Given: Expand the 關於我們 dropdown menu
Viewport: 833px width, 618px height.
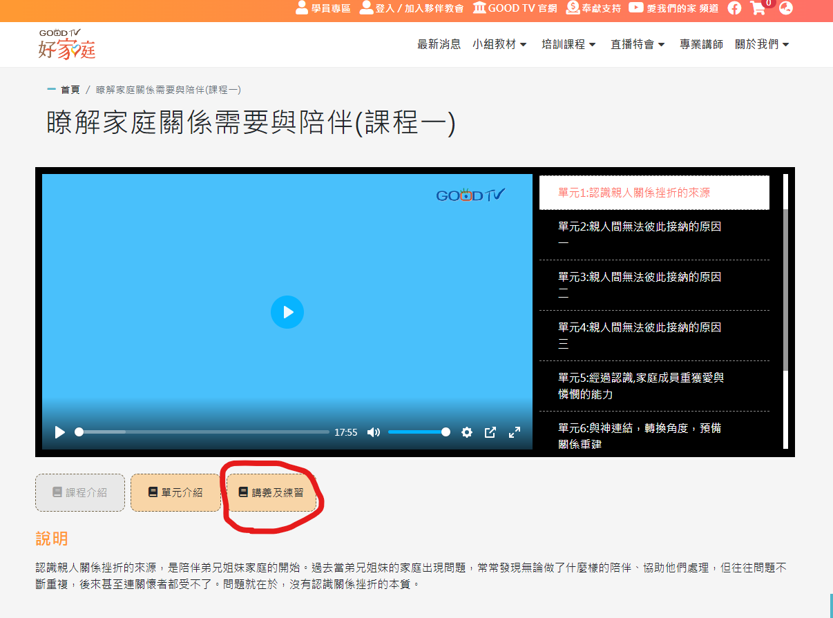Looking at the screenshot, I should pos(762,44).
